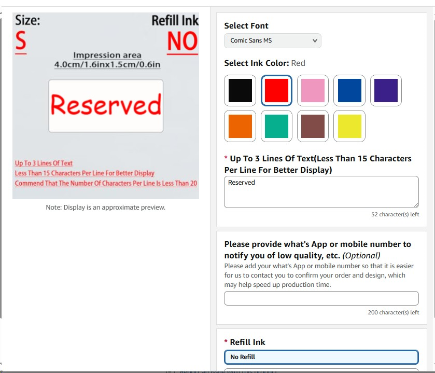Choose the purple ink color swatch

coord(386,91)
